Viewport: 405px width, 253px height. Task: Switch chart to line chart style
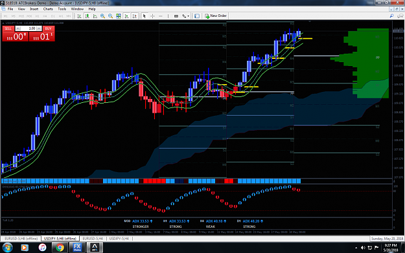click(x=95, y=16)
